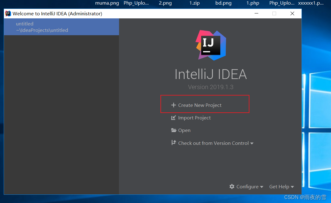This screenshot has width=331, height=203.
Task: Select the bd.png desktop file
Action: pyautogui.click(x=223, y=3)
